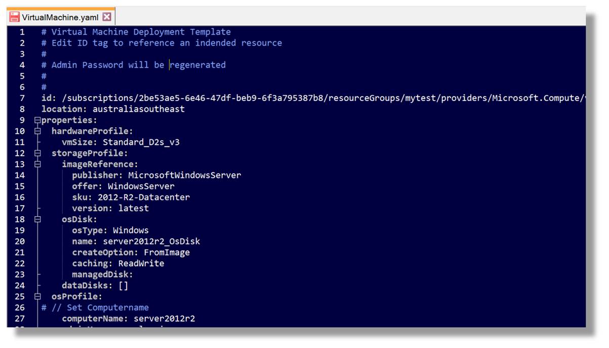The width and height of the screenshot is (609, 348).
Task: Collapse the properties block fold marker
Action: 37,120
